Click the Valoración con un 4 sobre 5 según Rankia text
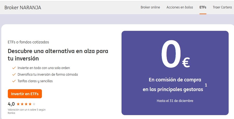 (x=27, y=111)
